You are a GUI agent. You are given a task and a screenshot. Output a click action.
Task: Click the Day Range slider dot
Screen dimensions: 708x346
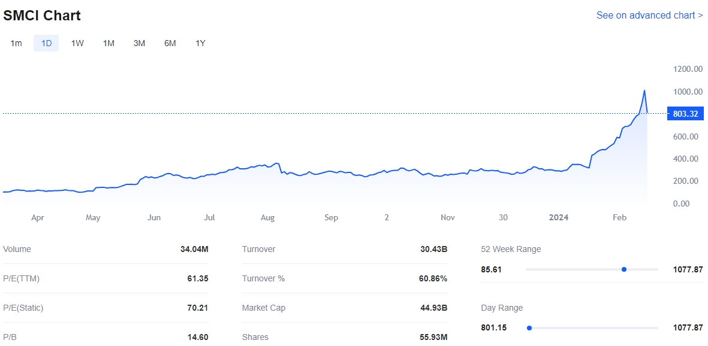click(529, 328)
